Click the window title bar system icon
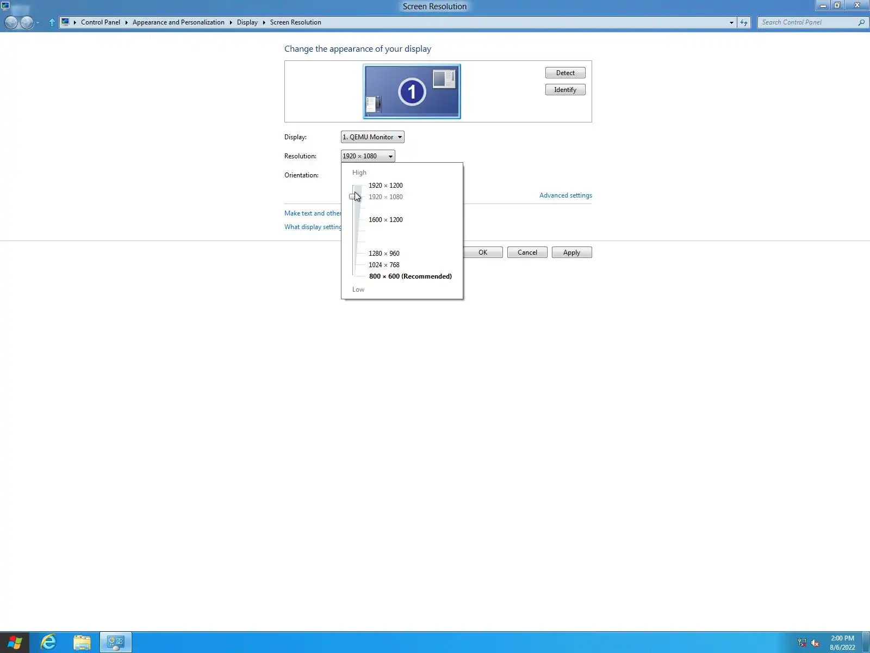The image size is (870, 653). tap(5, 6)
